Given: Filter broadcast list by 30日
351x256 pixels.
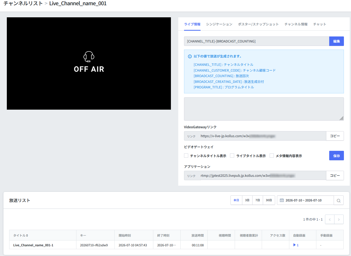Looking at the screenshot, I should point(269,200).
